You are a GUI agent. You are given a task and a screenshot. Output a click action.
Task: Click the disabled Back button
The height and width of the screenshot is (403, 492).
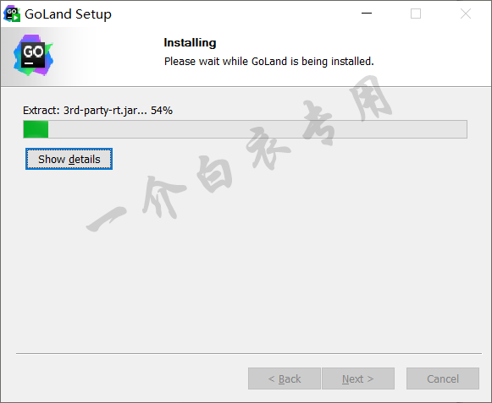pos(285,378)
